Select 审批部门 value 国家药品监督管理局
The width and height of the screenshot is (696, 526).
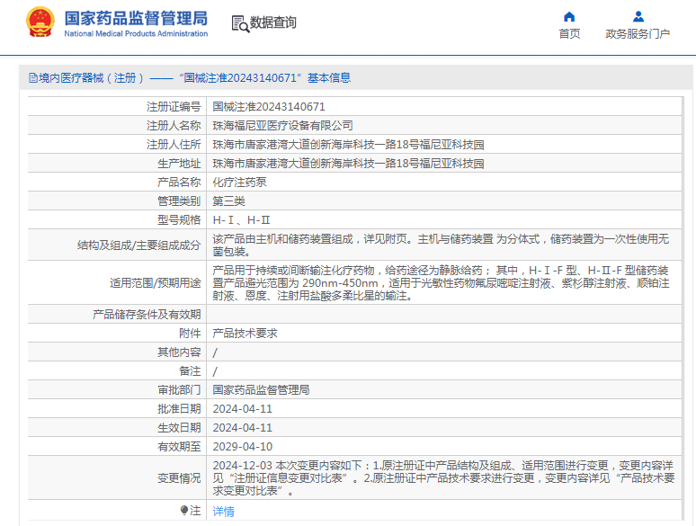(x=261, y=390)
